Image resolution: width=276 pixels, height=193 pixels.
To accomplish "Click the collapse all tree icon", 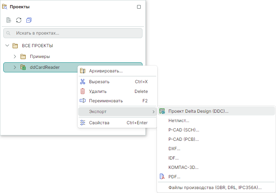I will pos(29,20).
